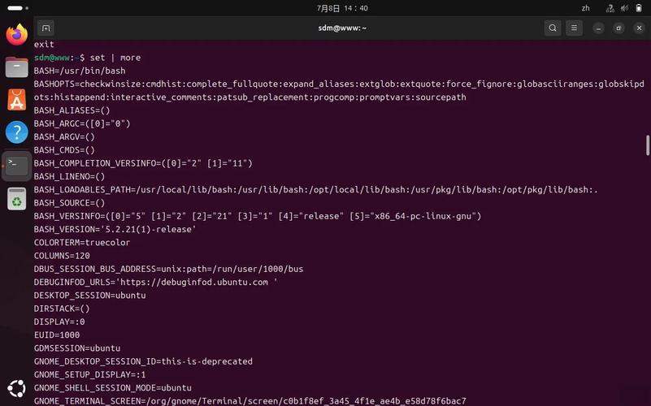This screenshot has height=406, width=651.
Task: Click the terminal vertical scrollbar handle
Action: coord(647,145)
